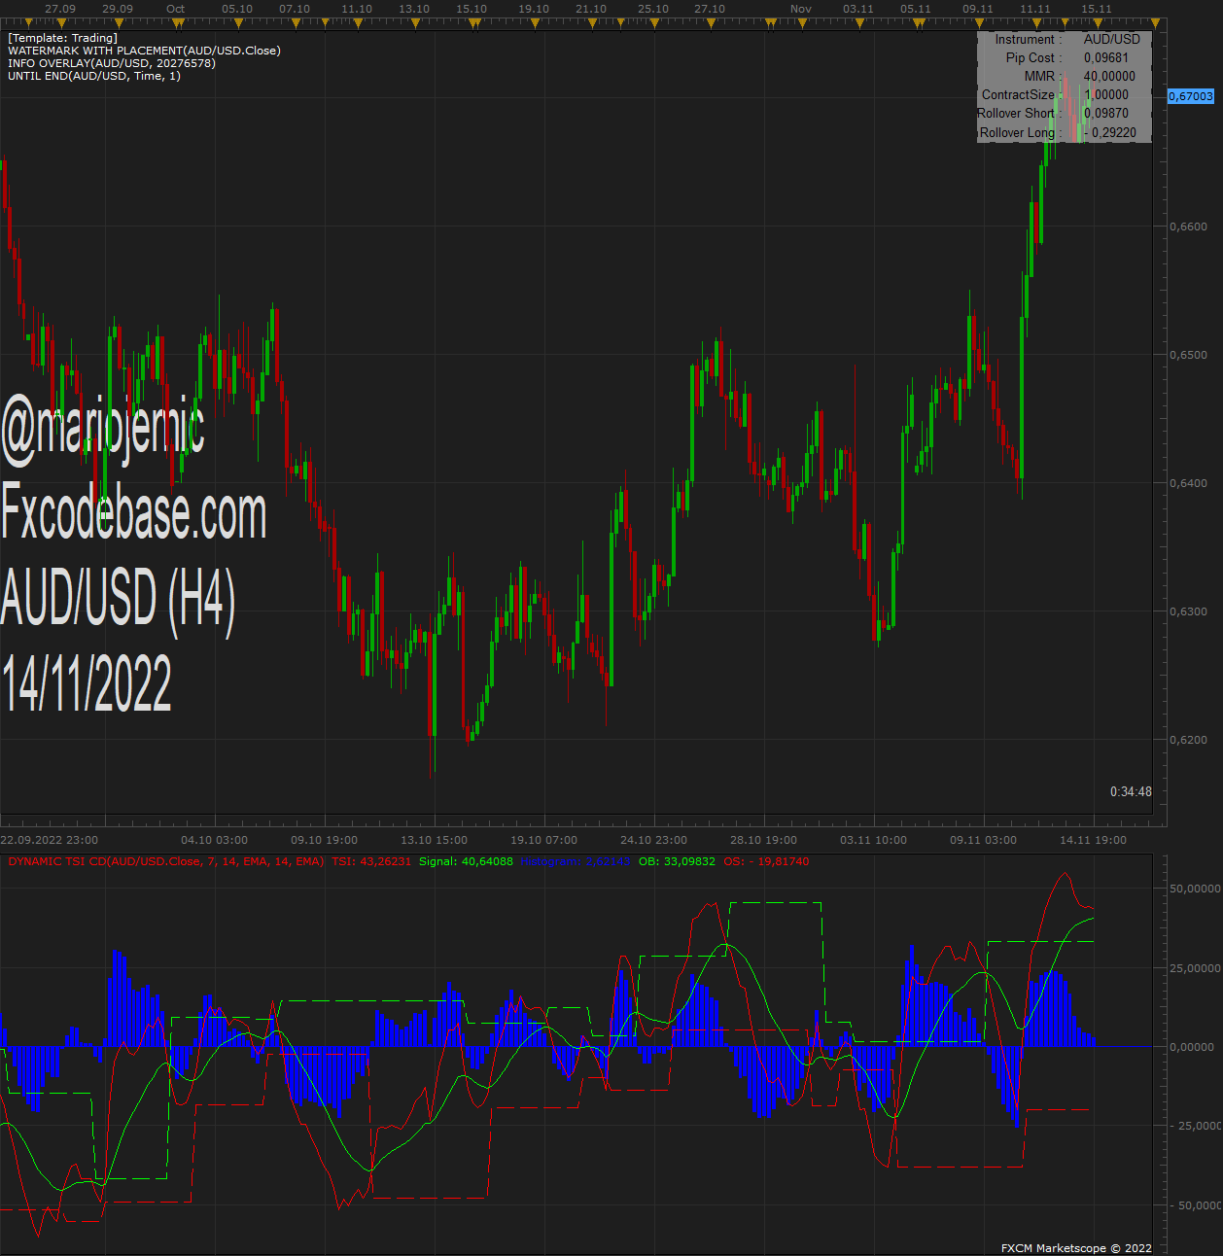The height and width of the screenshot is (1256, 1223).
Task: Select the INFO OVERLAY(AUD/USD, 20276578) label
Action: (x=112, y=63)
